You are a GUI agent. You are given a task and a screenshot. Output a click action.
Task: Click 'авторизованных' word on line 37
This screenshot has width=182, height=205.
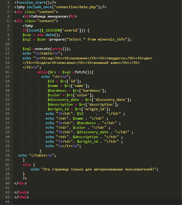click(x=108, y=170)
